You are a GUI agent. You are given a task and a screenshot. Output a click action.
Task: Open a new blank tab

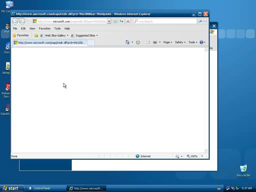(x=91, y=43)
